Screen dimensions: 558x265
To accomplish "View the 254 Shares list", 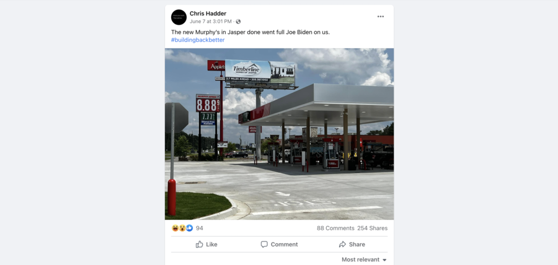I will tap(372, 228).
